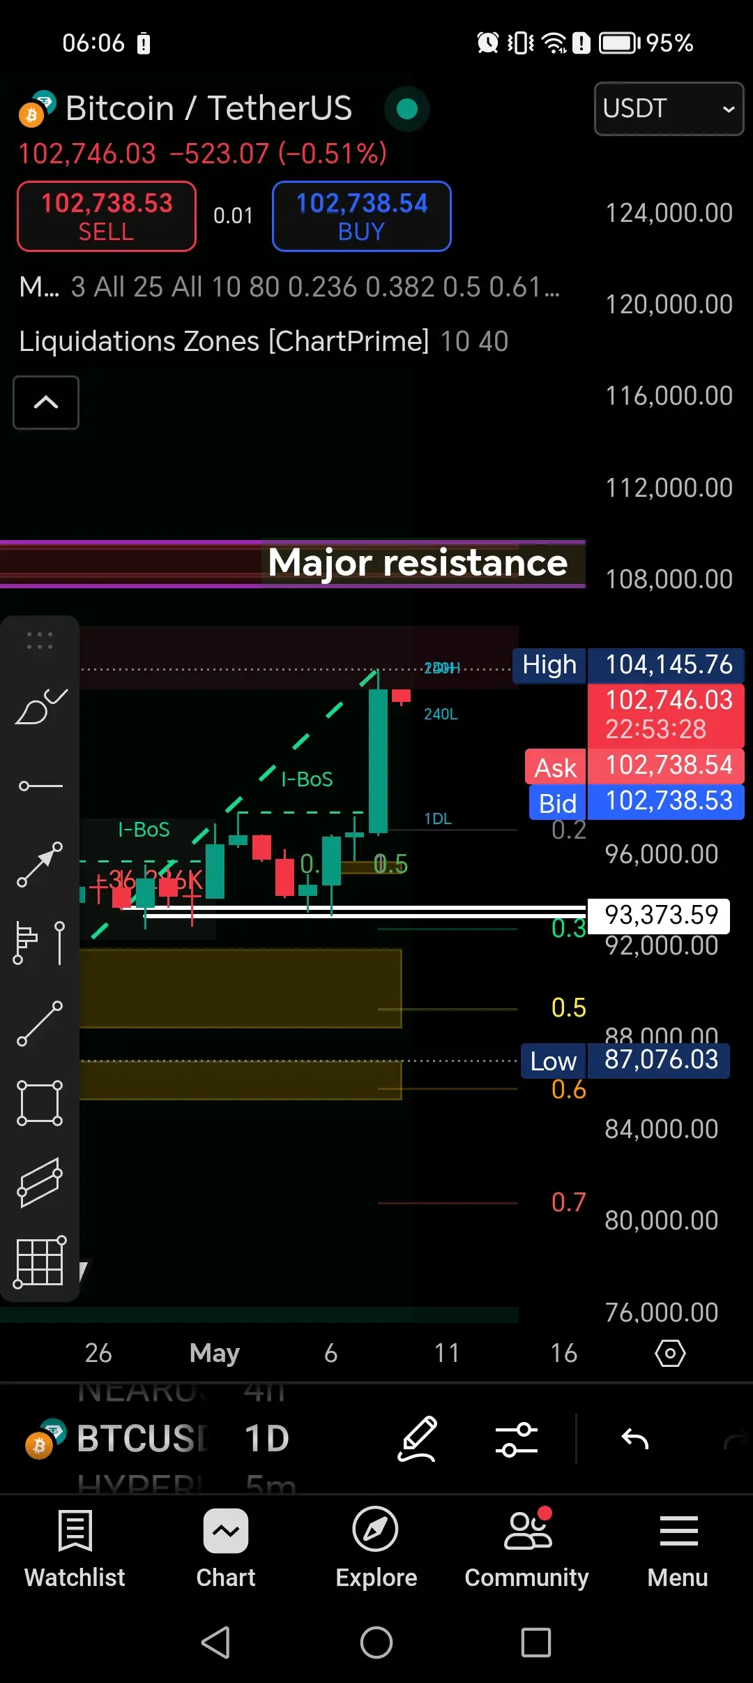
Task: Tap the SELL 102,738.53 button
Action: point(107,216)
